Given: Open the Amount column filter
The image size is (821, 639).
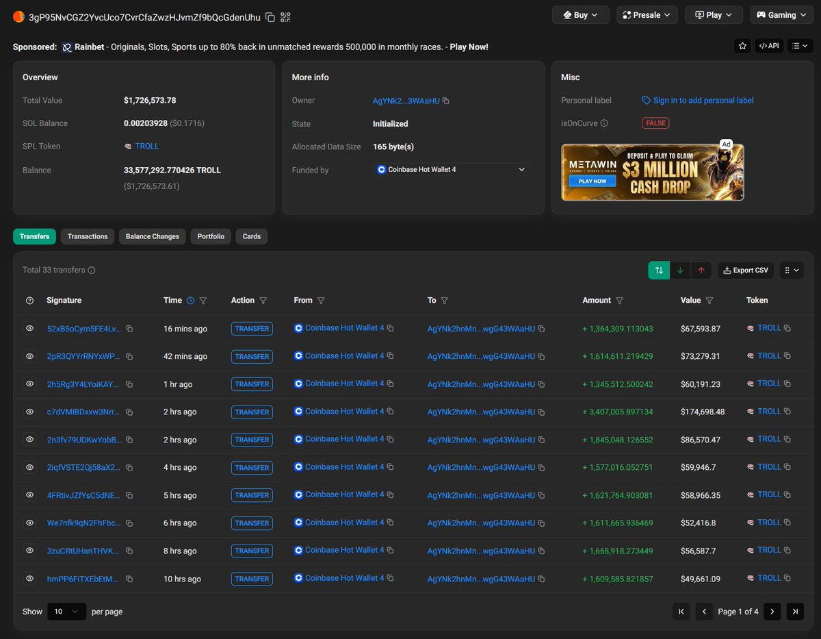Looking at the screenshot, I should pos(620,301).
